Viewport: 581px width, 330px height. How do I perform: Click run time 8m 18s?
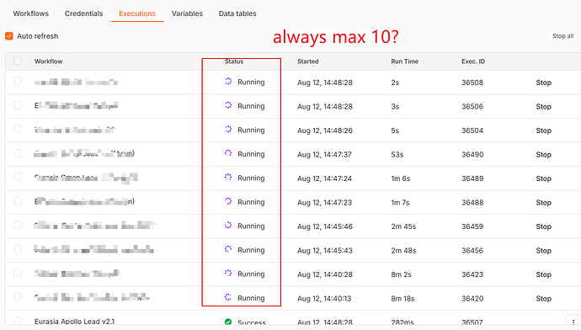402,299
